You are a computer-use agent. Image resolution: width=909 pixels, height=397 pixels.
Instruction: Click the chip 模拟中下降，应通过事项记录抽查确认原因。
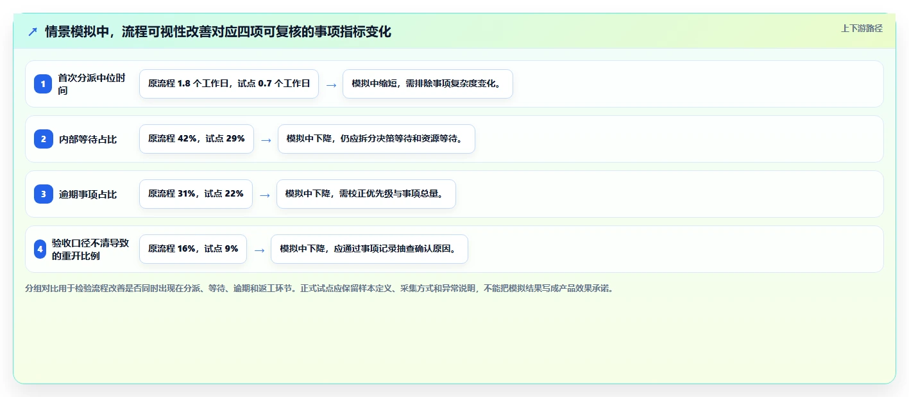[370, 249]
